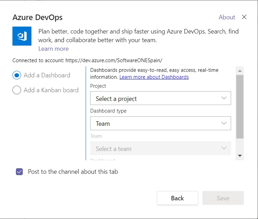Open the Select a team dropdown
This screenshot has width=258, height=219.
[x=160, y=149]
